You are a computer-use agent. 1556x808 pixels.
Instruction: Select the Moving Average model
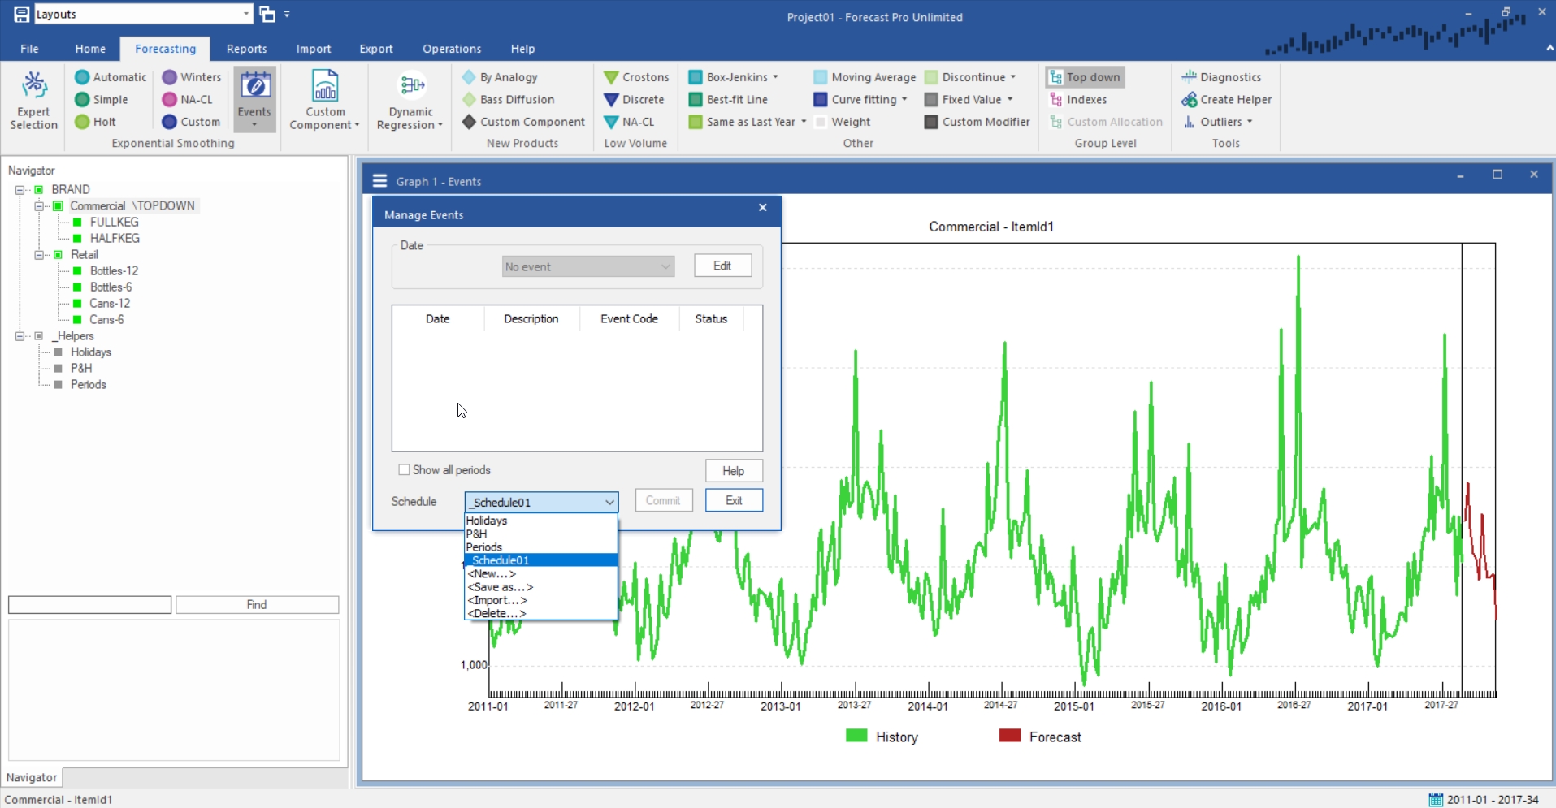865,77
